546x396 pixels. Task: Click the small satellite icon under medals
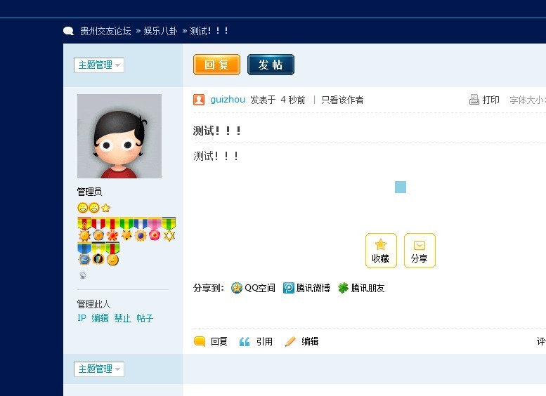[x=83, y=275]
